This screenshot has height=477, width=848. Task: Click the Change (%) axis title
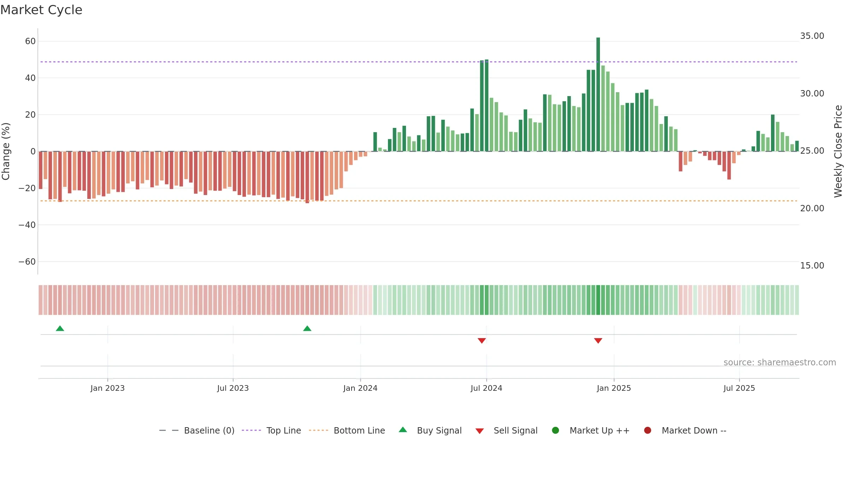pyautogui.click(x=6, y=151)
